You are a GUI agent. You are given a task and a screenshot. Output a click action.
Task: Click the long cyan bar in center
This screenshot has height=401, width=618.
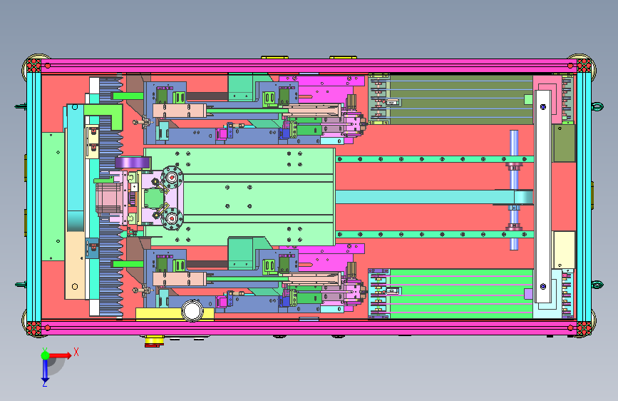point(433,197)
